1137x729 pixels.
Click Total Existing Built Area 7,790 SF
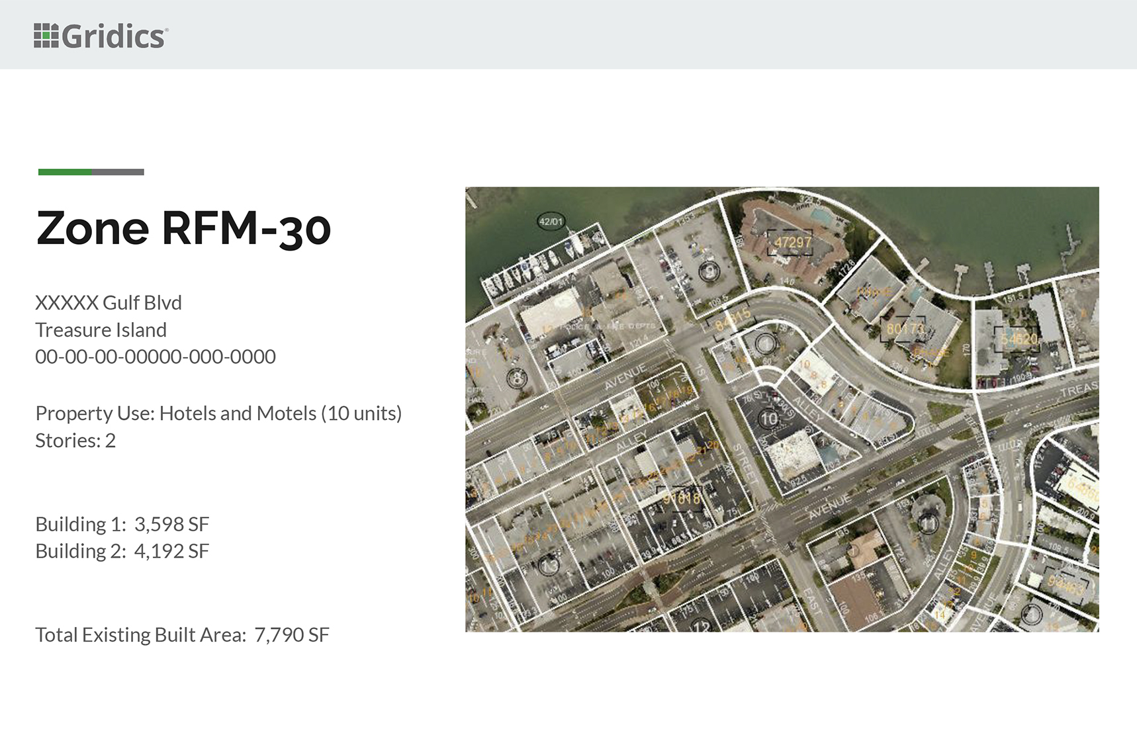(x=182, y=635)
